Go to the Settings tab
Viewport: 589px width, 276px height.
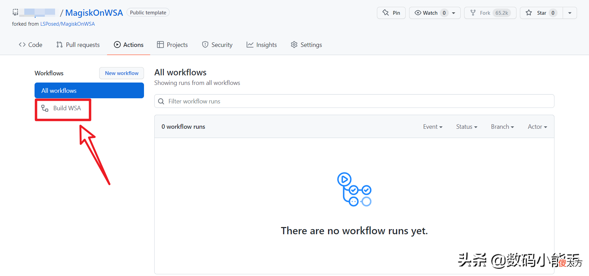pyautogui.click(x=306, y=45)
